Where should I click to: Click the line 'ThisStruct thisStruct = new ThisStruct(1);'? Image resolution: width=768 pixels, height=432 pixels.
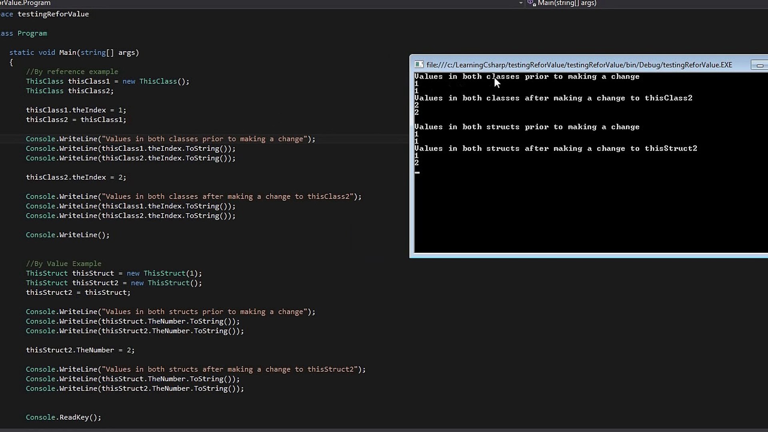click(114, 273)
